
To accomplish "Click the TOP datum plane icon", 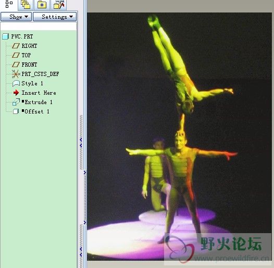I will [x=16, y=55].
